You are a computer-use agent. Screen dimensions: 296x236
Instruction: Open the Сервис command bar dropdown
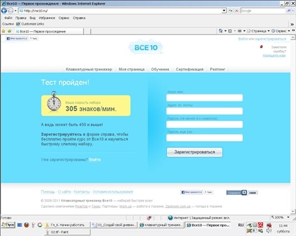click(x=281, y=31)
